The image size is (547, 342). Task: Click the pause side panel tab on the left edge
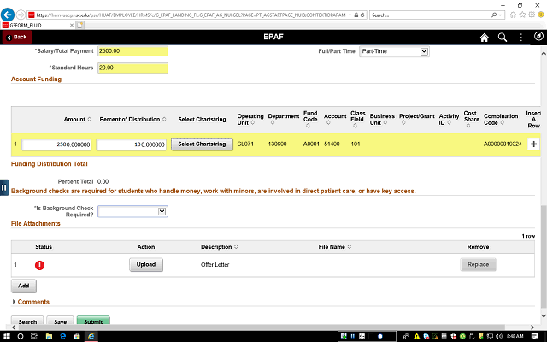pos(4,187)
